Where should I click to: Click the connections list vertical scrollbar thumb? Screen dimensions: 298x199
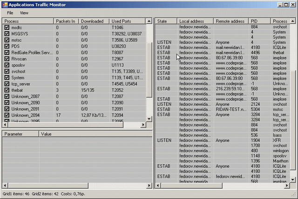click(x=293, y=120)
